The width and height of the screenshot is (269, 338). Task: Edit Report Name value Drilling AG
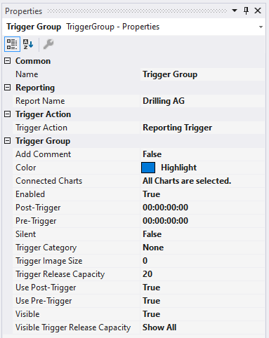(164, 101)
